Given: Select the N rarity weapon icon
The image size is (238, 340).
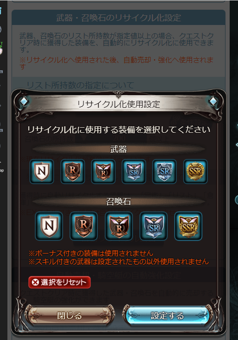Looking at the screenshot, I should [42, 171].
